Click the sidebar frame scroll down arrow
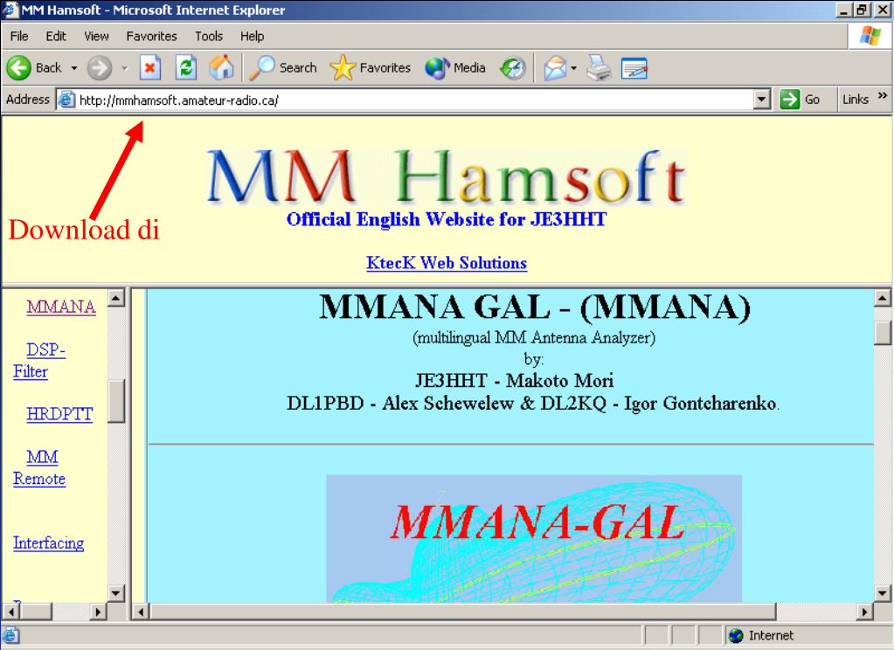The height and width of the screenshot is (650, 894). 115,593
